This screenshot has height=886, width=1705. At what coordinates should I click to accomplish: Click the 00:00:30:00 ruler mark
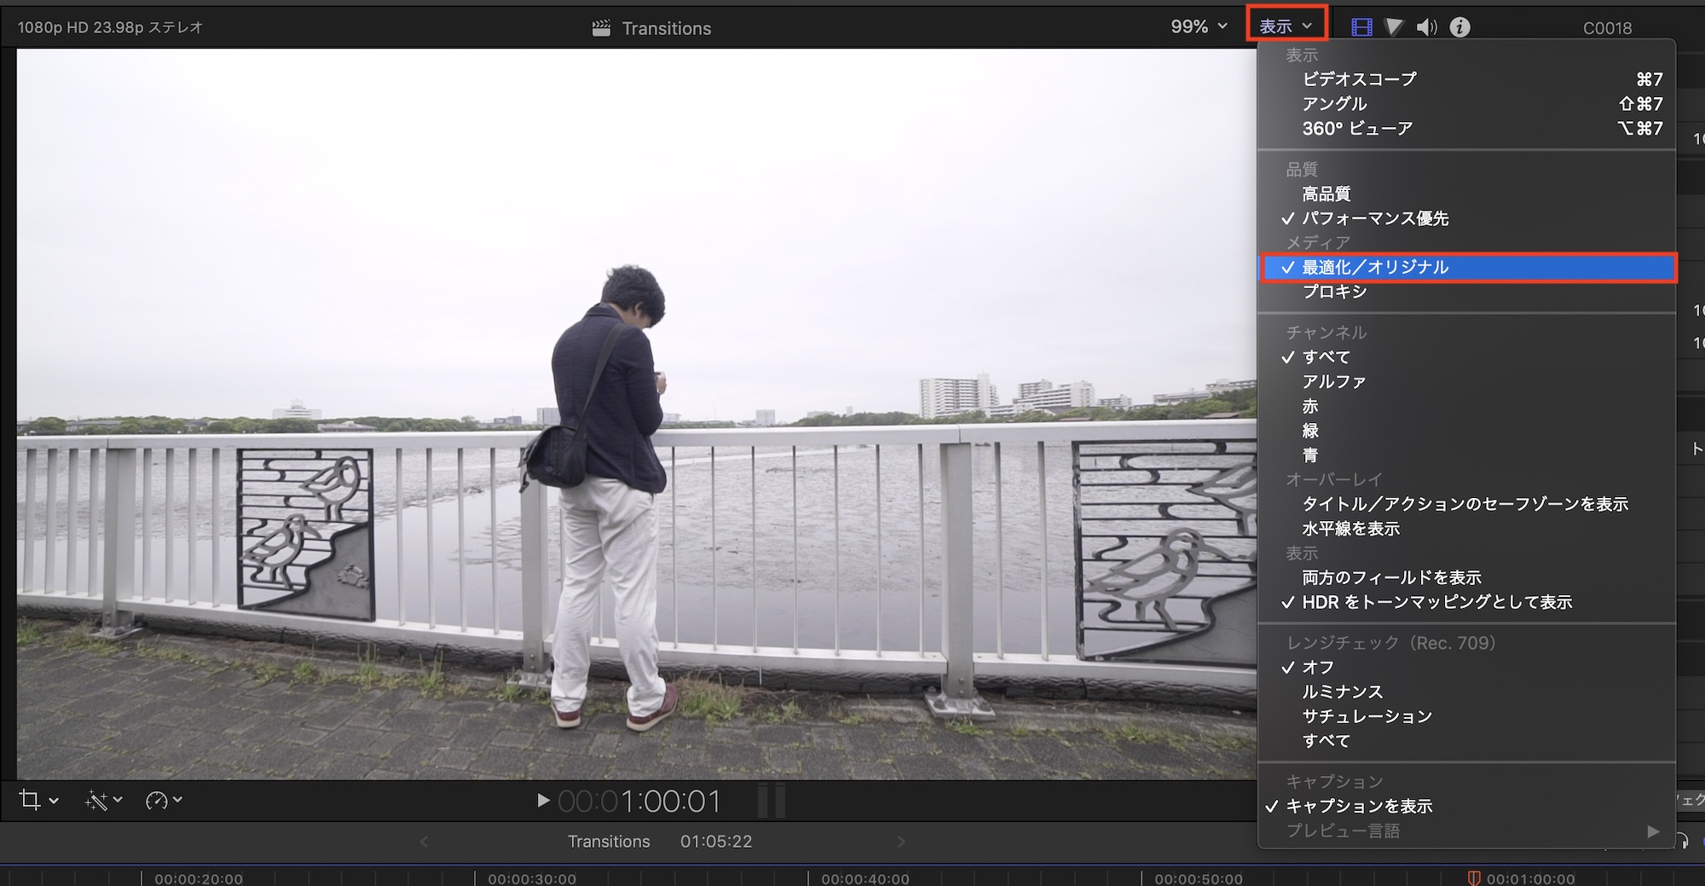(532, 878)
